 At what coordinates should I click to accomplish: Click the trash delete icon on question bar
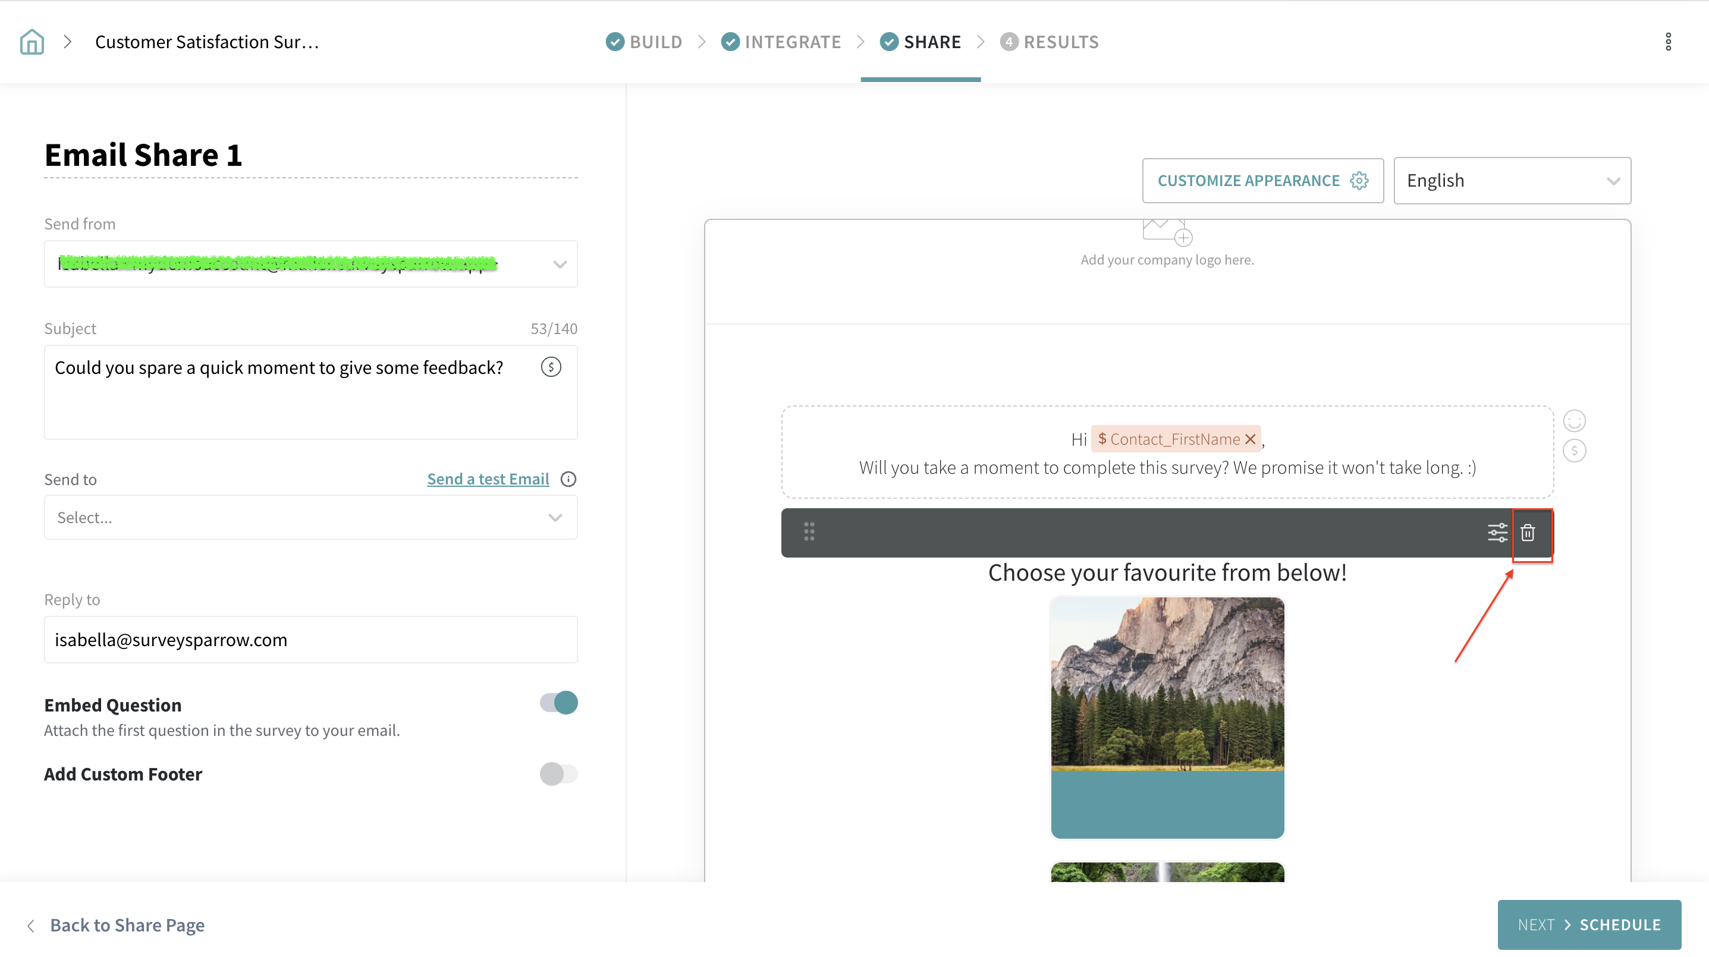coord(1528,533)
